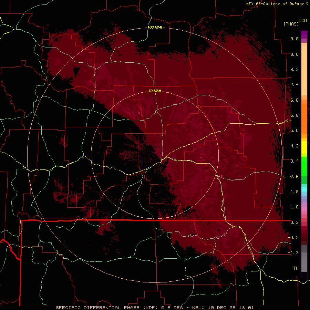The height and width of the screenshot is (310, 310).
Task: Click the pink segment of the color scale
Action: click(x=304, y=209)
